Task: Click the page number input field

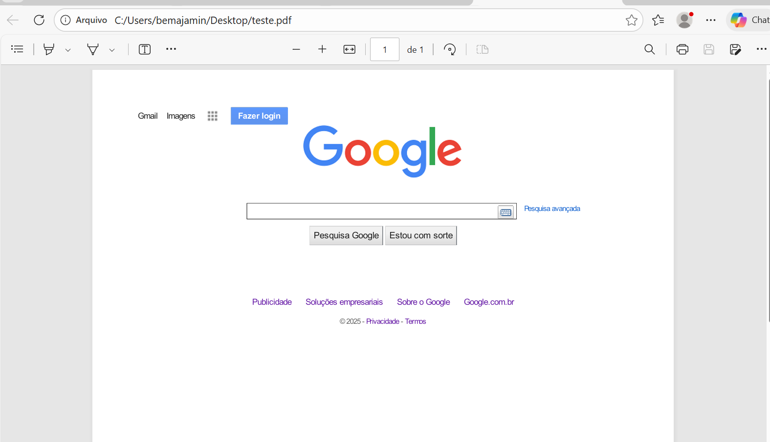Action: (x=385, y=49)
